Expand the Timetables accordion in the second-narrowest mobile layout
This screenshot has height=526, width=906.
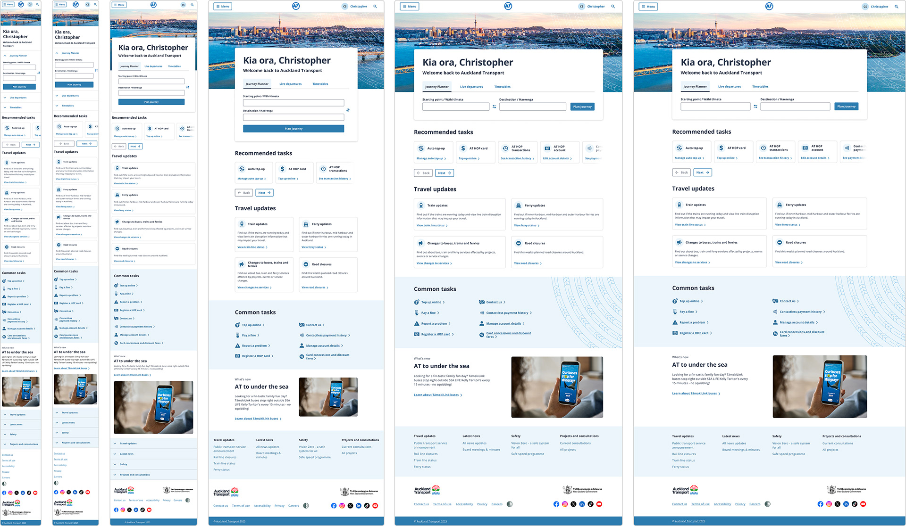67,106
